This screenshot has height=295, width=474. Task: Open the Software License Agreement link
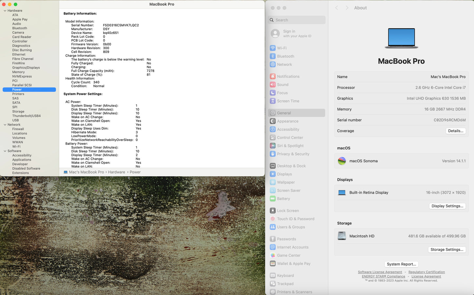(x=380, y=272)
